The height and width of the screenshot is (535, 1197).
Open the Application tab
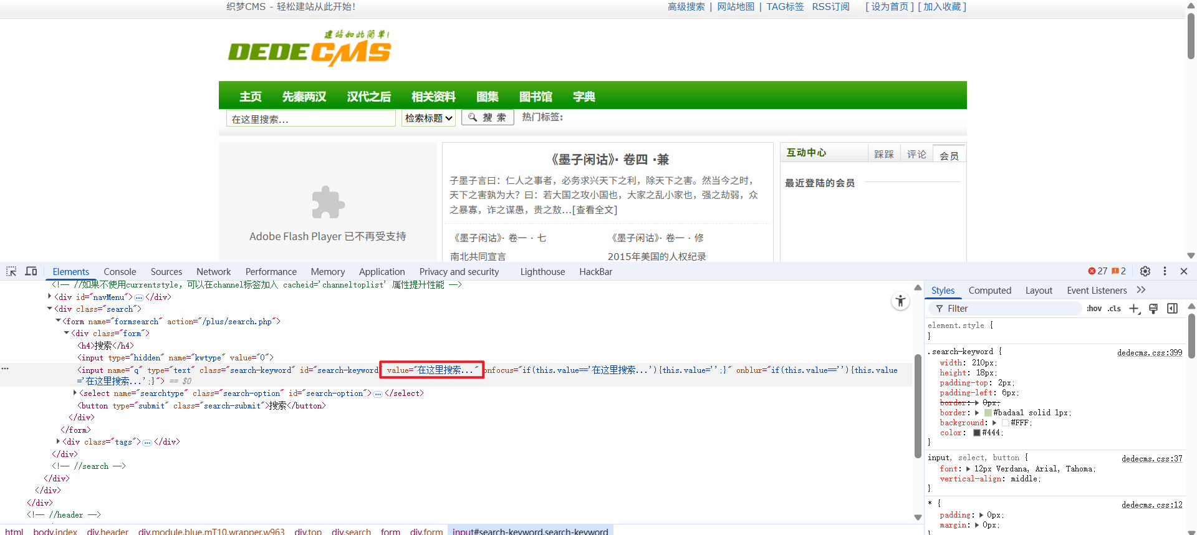tap(382, 272)
